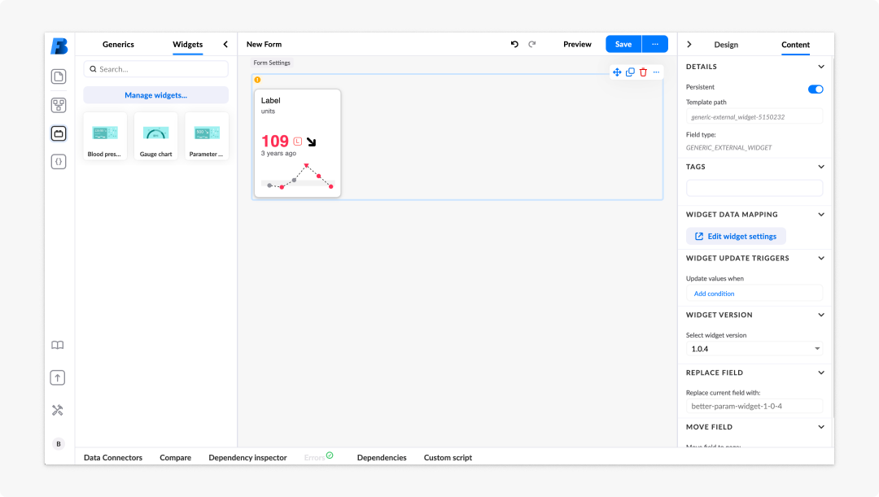Select the Blood pressure widget thumbnail
The width and height of the screenshot is (879, 497).
tap(105, 136)
